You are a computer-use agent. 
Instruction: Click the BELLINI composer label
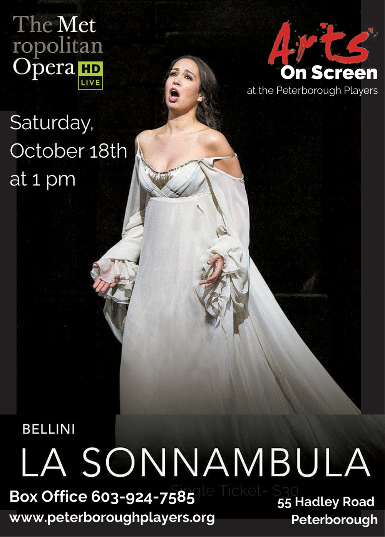[49, 429]
